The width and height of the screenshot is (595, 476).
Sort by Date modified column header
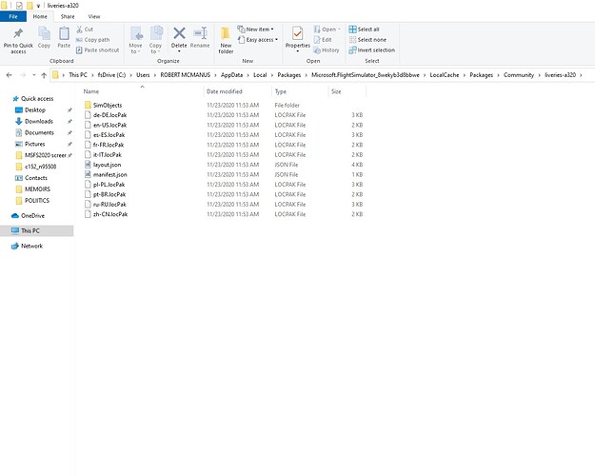point(225,91)
